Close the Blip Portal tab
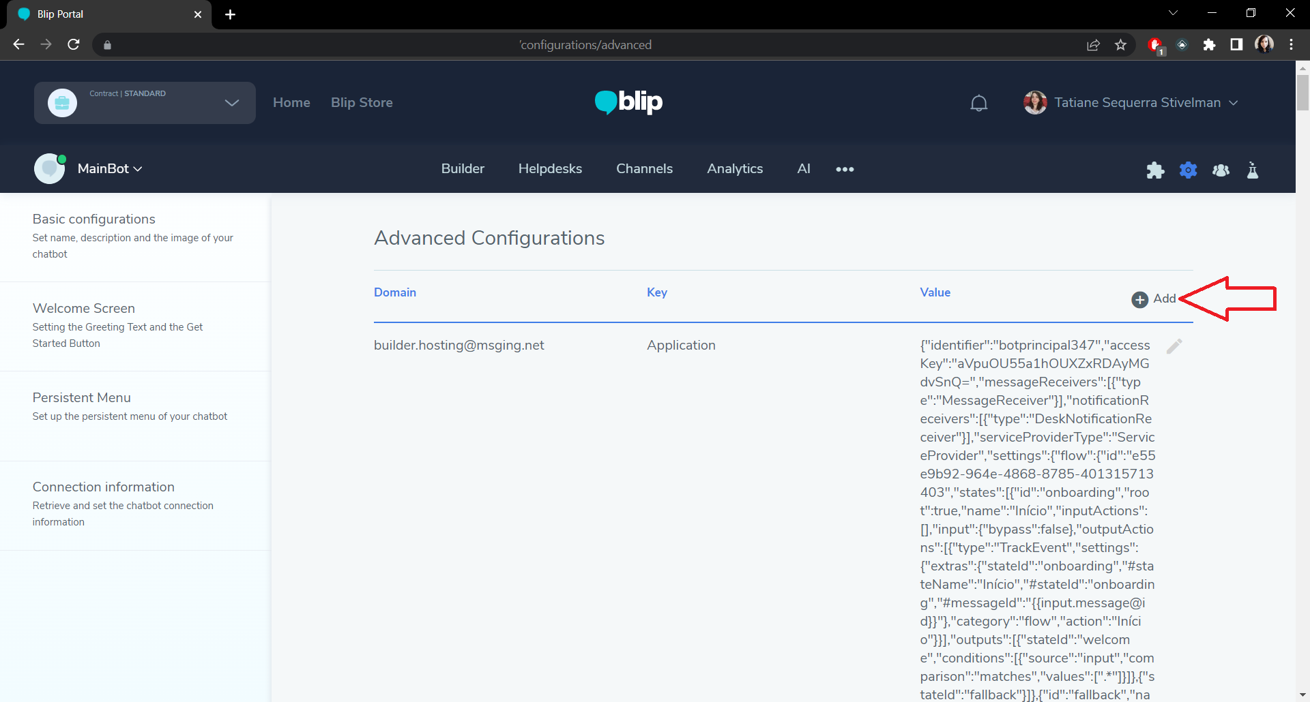Image resolution: width=1310 pixels, height=702 pixels. click(198, 14)
